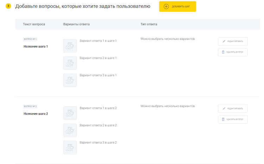264x164 pixels.
Task: Open image placeholder for answer 1 in step 1
Action: pos(70,46)
